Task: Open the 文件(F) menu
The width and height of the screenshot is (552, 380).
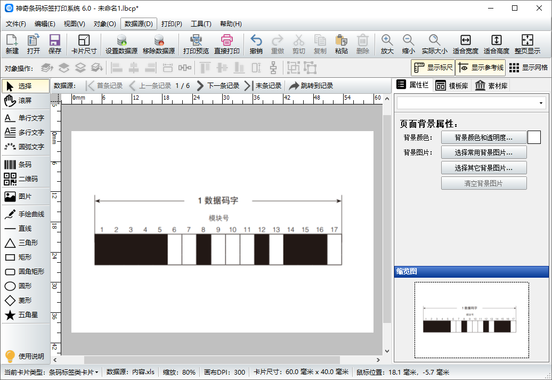Action: coord(16,24)
